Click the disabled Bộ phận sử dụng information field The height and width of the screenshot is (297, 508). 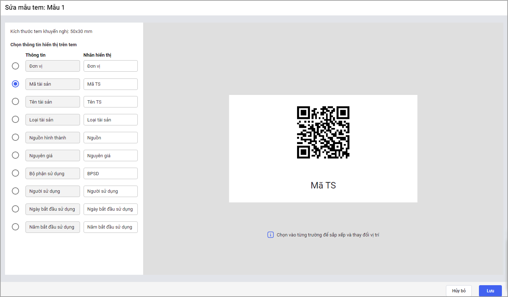pos(53,173)
